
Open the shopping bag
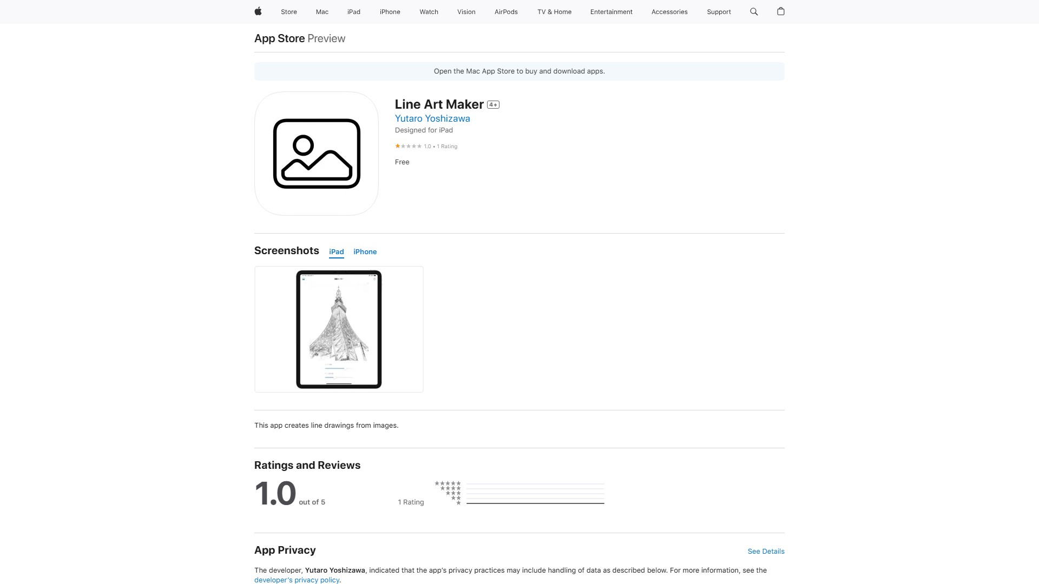781,11
